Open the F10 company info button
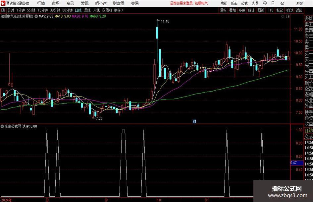 [270, 10]
